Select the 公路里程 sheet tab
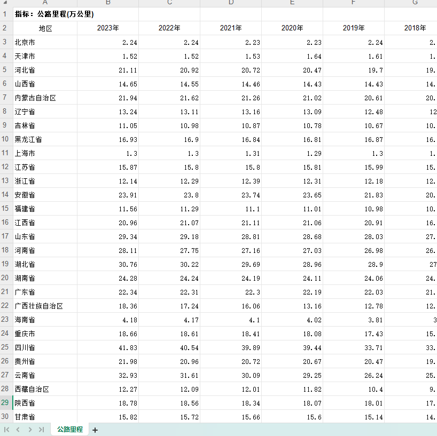 [69, 429]
